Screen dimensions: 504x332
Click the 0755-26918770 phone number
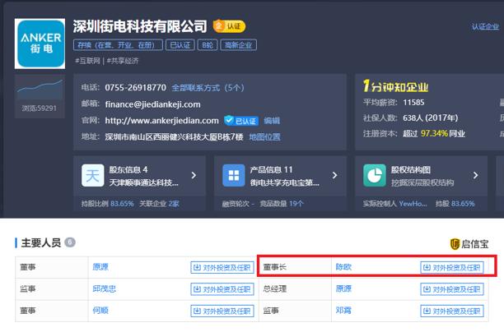[x=136, y=88]
